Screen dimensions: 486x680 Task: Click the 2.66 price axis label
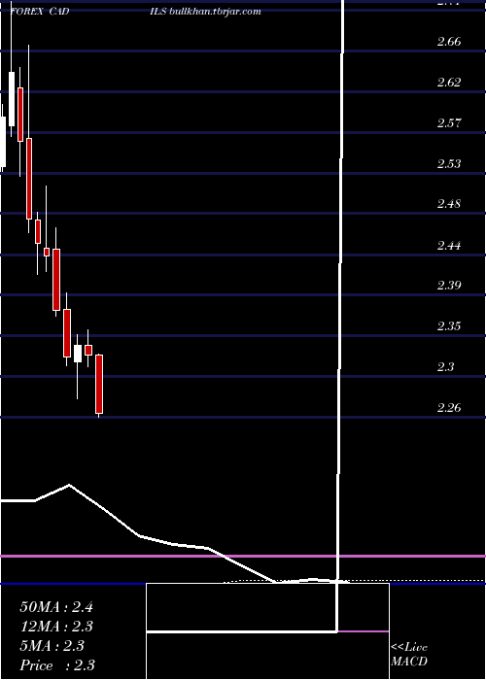pyautogui.click(x=449, y=42)
